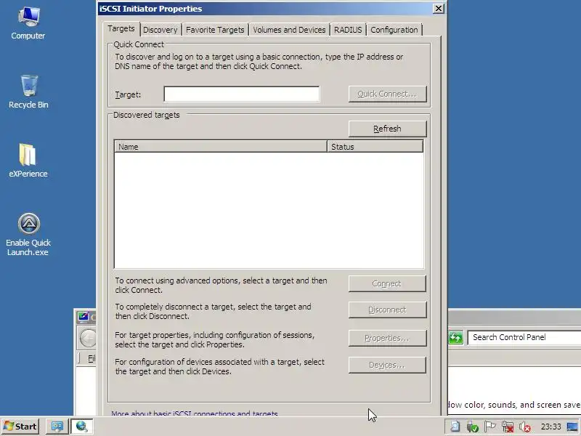Open File menu in Control Panel window
Viewport: 581px width, 436px height.
click(92, 358)
